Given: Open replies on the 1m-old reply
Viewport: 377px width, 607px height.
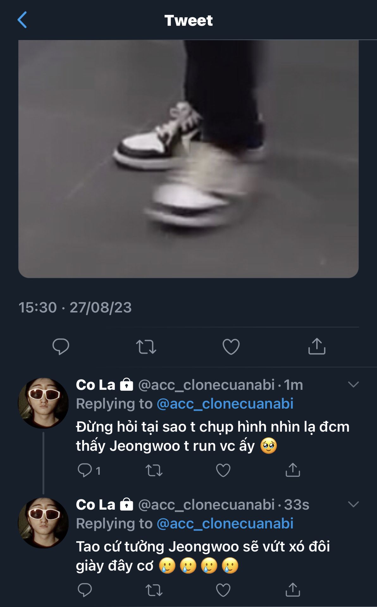Looking at the screenshot, I should point(85,470).
